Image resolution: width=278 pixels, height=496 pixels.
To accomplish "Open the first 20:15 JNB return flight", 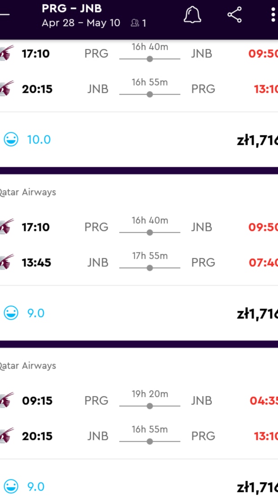I will point(139,89).
